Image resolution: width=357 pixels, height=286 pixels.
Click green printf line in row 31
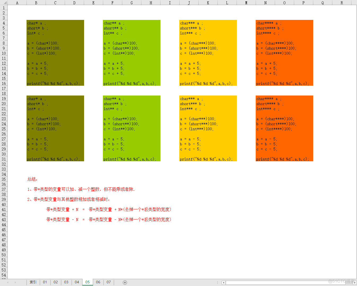(x=130, y=159)
